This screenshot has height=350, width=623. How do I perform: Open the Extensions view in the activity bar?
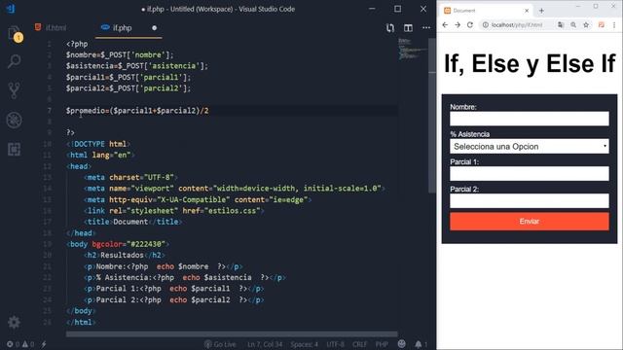click(15, 149)
